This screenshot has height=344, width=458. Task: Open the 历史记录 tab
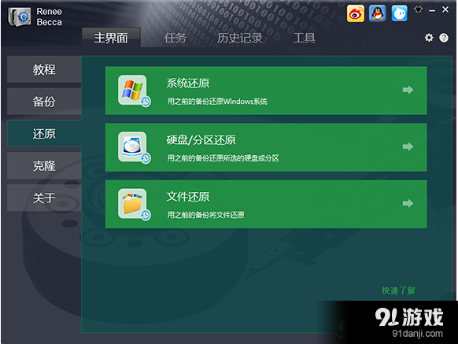[x=239, y=38]
